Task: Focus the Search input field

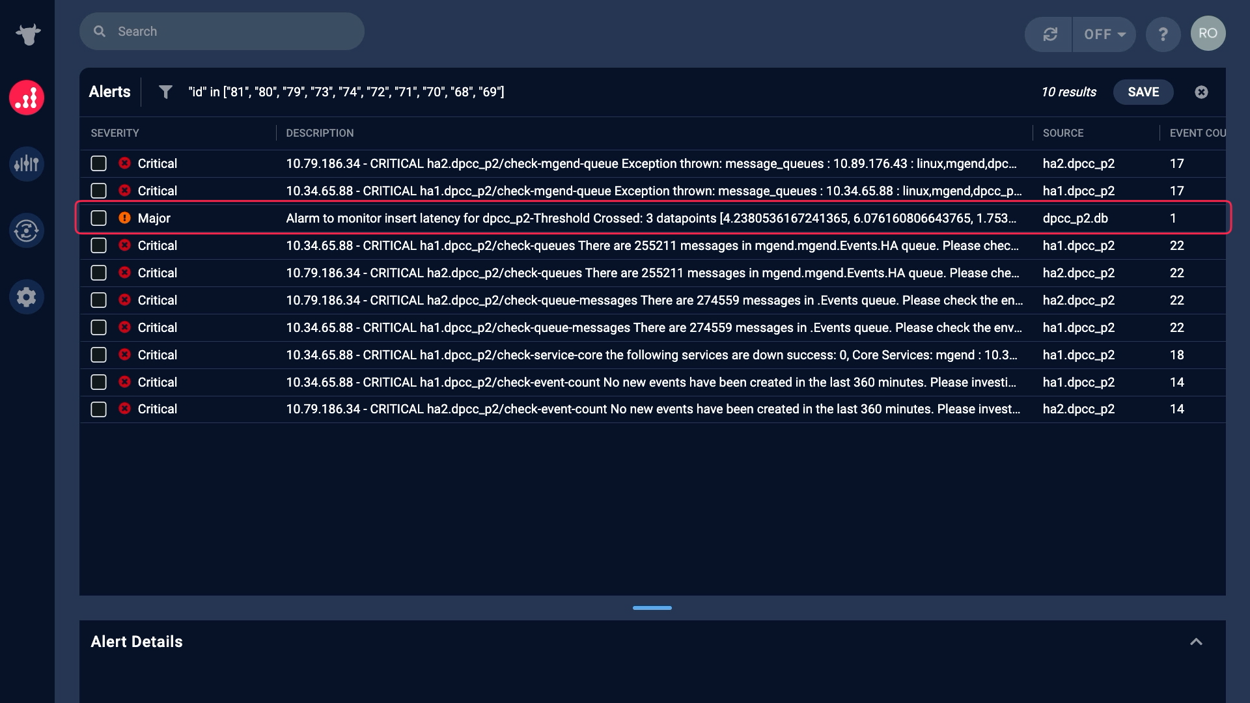Action: (x=221, y=31)
